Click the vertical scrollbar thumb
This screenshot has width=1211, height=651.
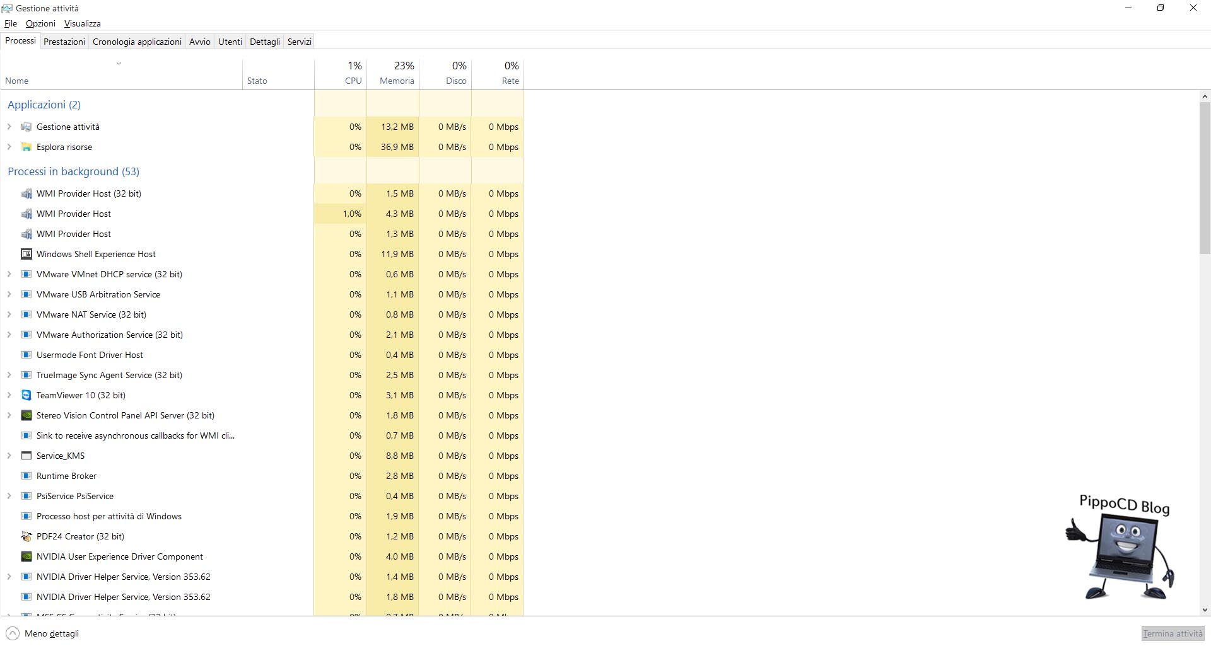[1205, 178]
